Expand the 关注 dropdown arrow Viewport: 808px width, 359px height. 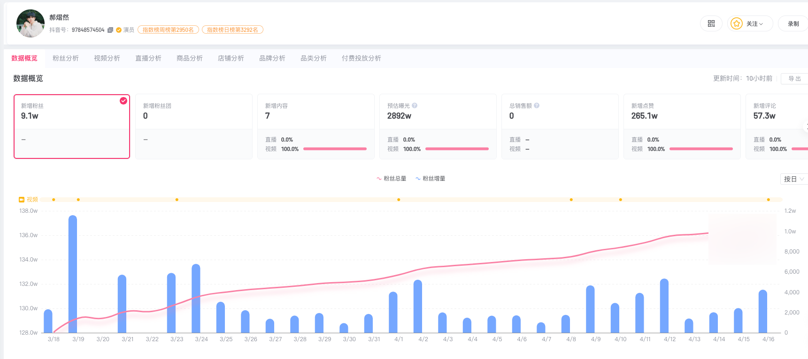(x=761, y=24)
